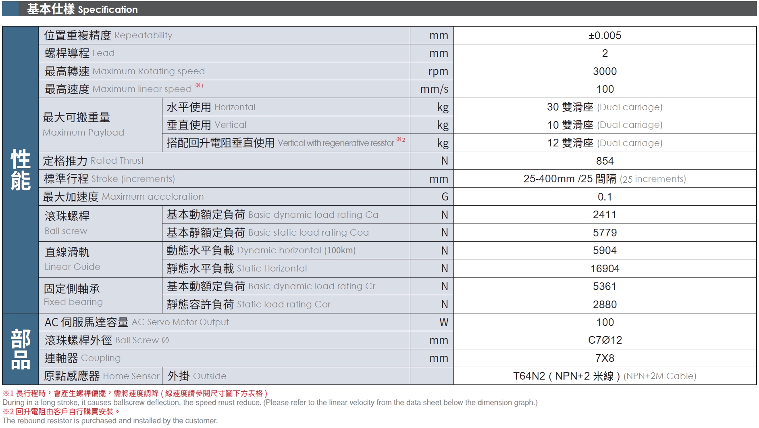Click Static Horizontal value 16904
Image resolution: width=759 pixels, height=428 pixels.
pyautogui.click(x=604, y=269)
